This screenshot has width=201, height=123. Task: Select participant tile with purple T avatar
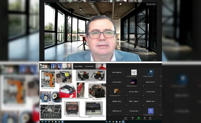click(151, 111)
